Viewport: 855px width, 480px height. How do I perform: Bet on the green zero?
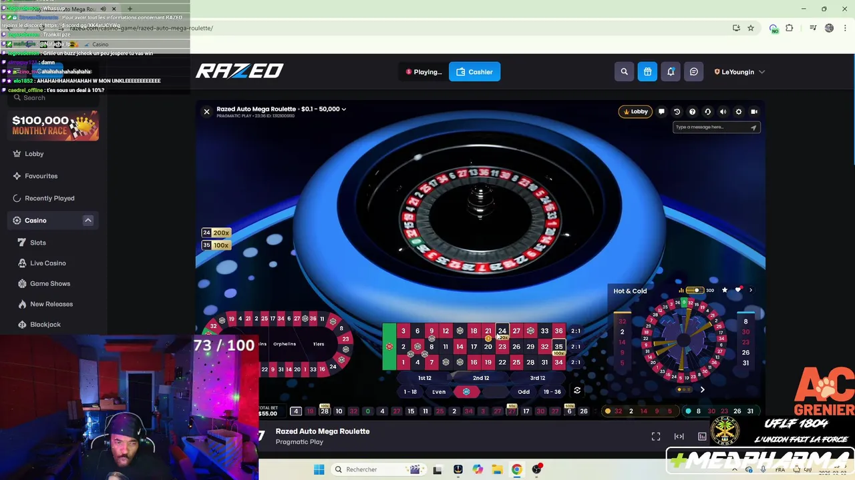(389, 347)
